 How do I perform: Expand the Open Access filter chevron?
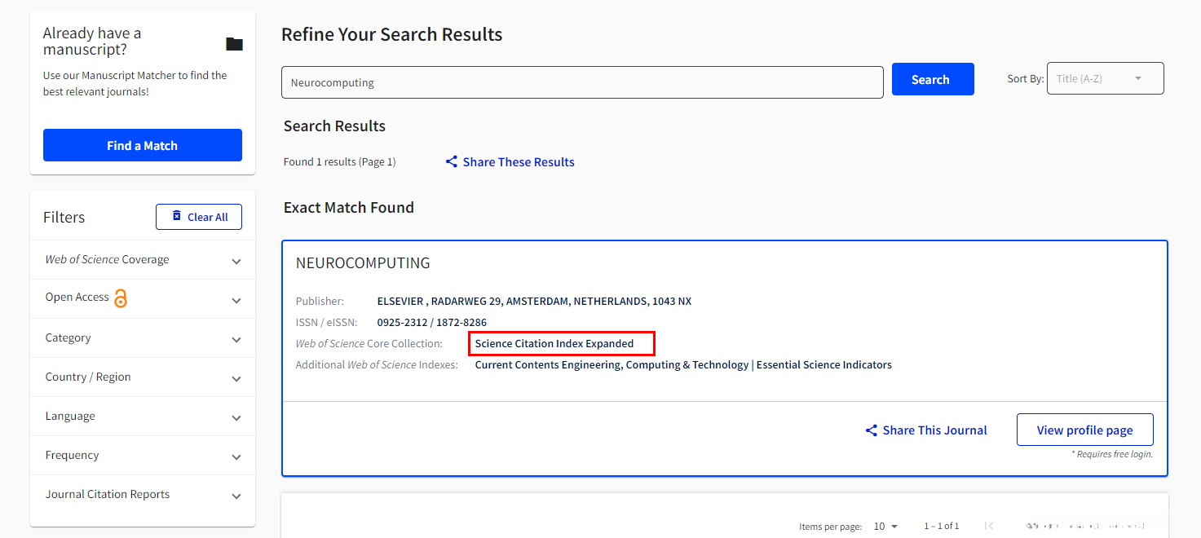pos(236,301)
